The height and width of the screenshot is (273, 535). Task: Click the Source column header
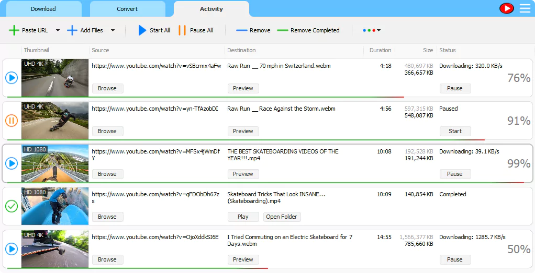coord(101,50)
